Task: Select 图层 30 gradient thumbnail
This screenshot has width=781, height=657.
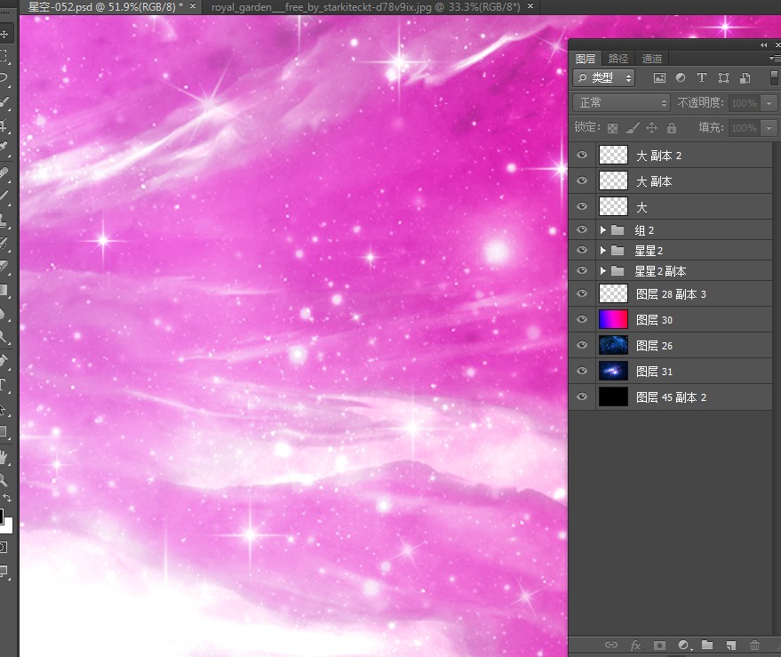Action: coord(613,319)
